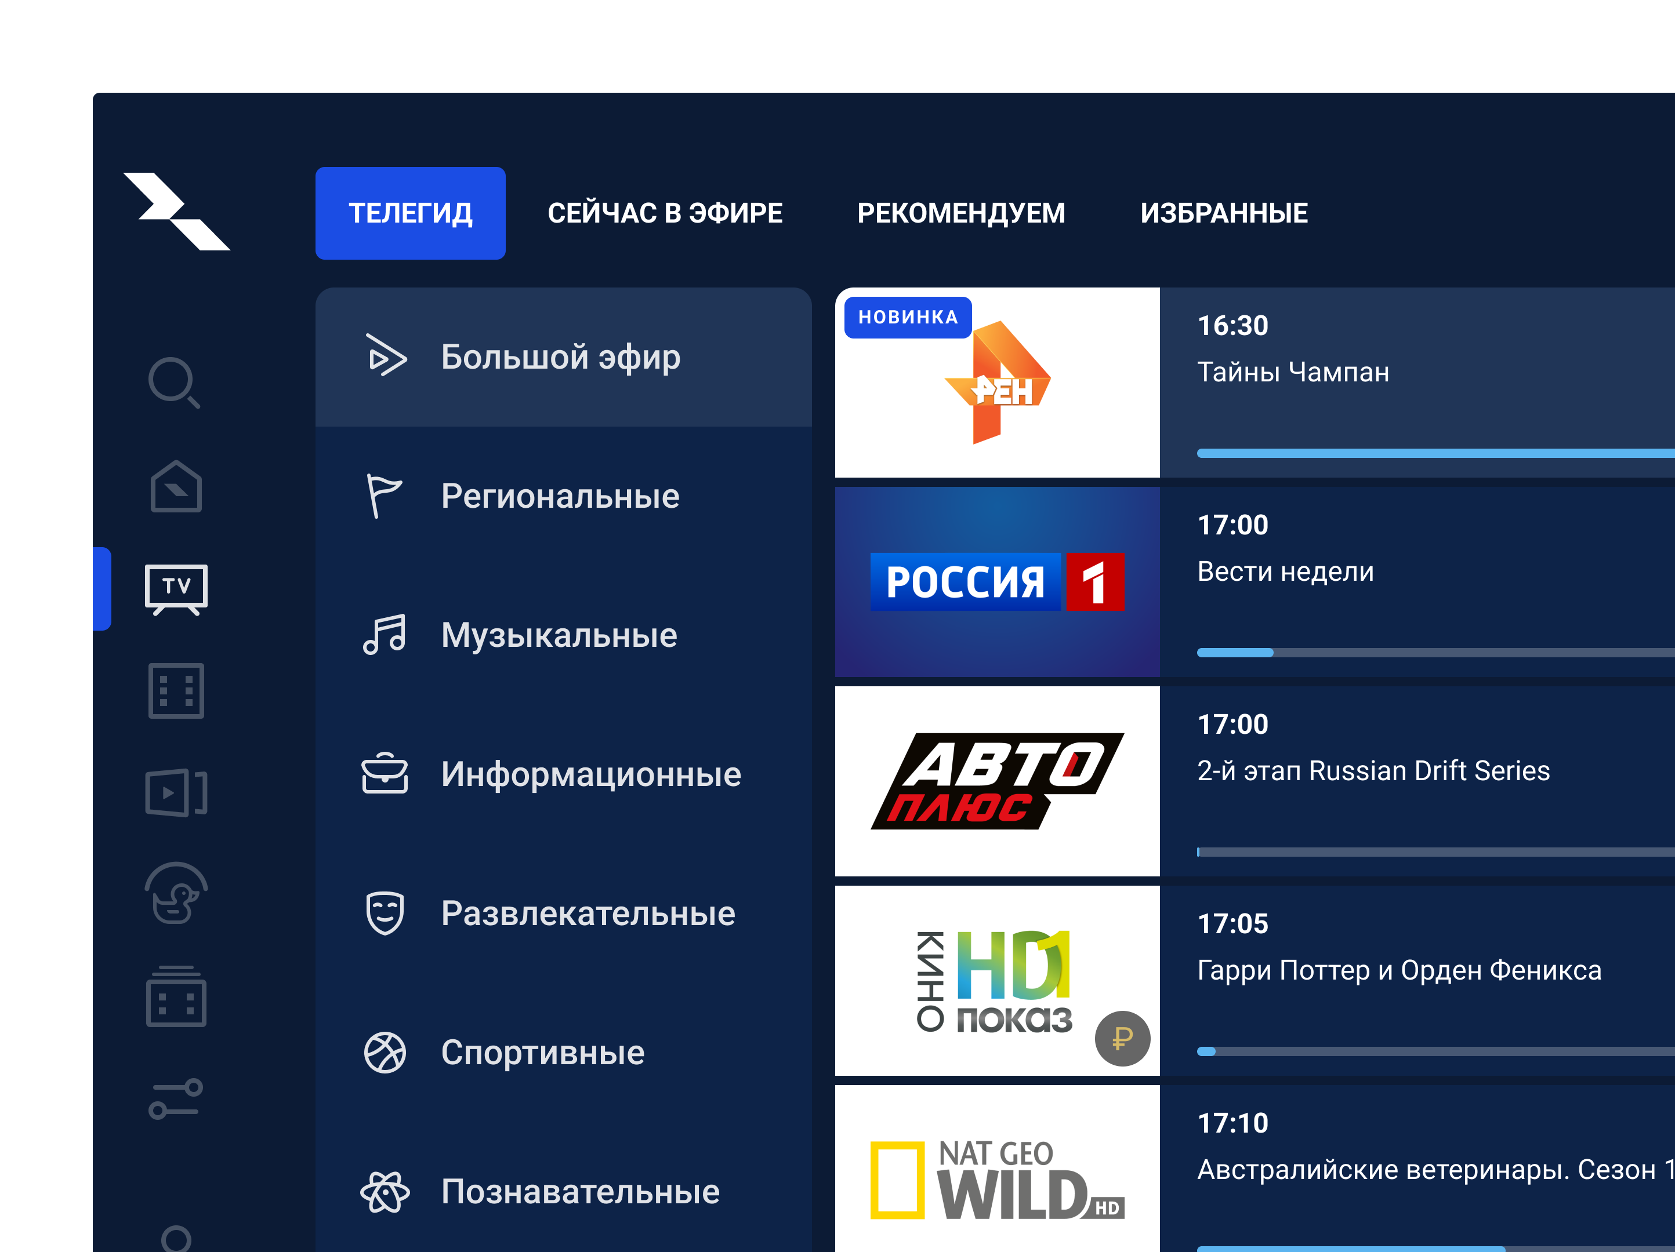The height and width of the screenshot is (1252, 1675).
Task: Open the collections stack icon in sidebar
Action: coord(176,996)
